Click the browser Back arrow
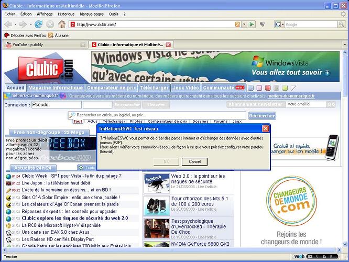 (x=9, y=24)
